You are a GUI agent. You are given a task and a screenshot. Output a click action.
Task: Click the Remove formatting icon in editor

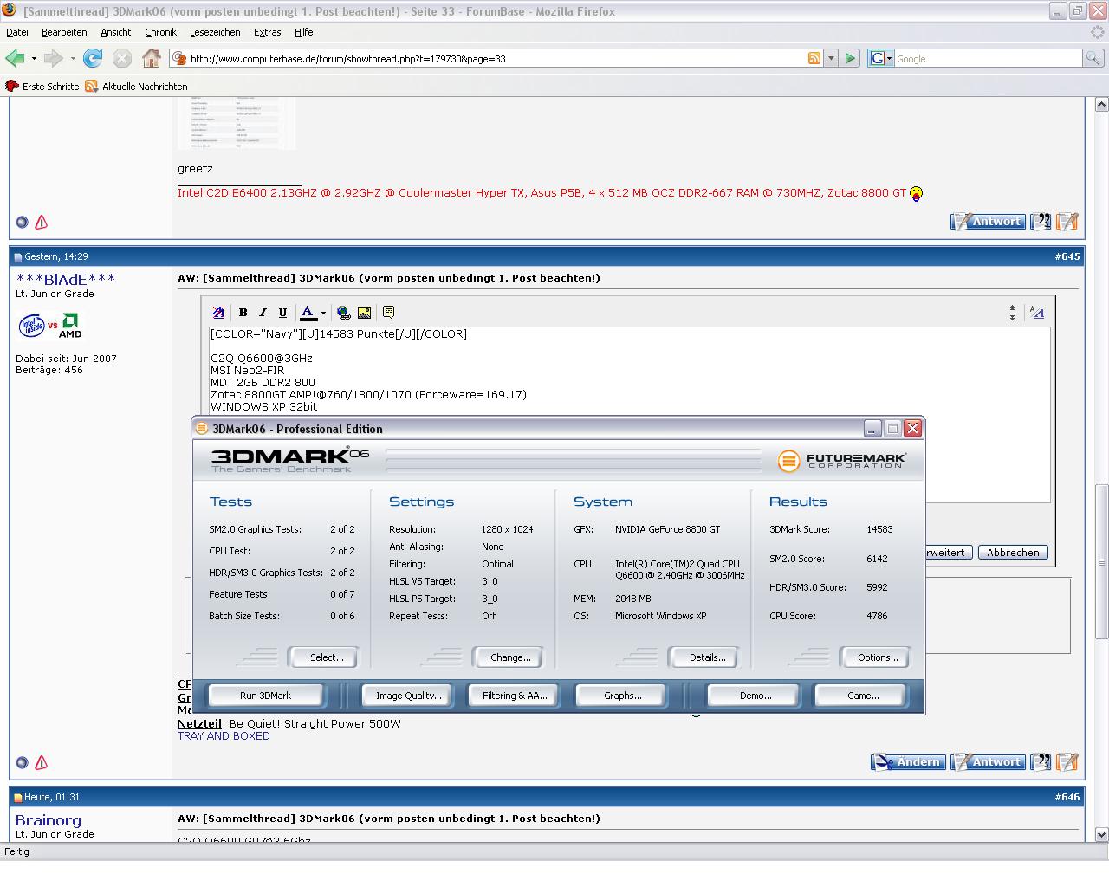tap(217, 313)
